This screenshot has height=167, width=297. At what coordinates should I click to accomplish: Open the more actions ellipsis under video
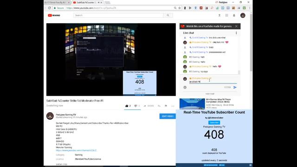click(x=173, y=106)
